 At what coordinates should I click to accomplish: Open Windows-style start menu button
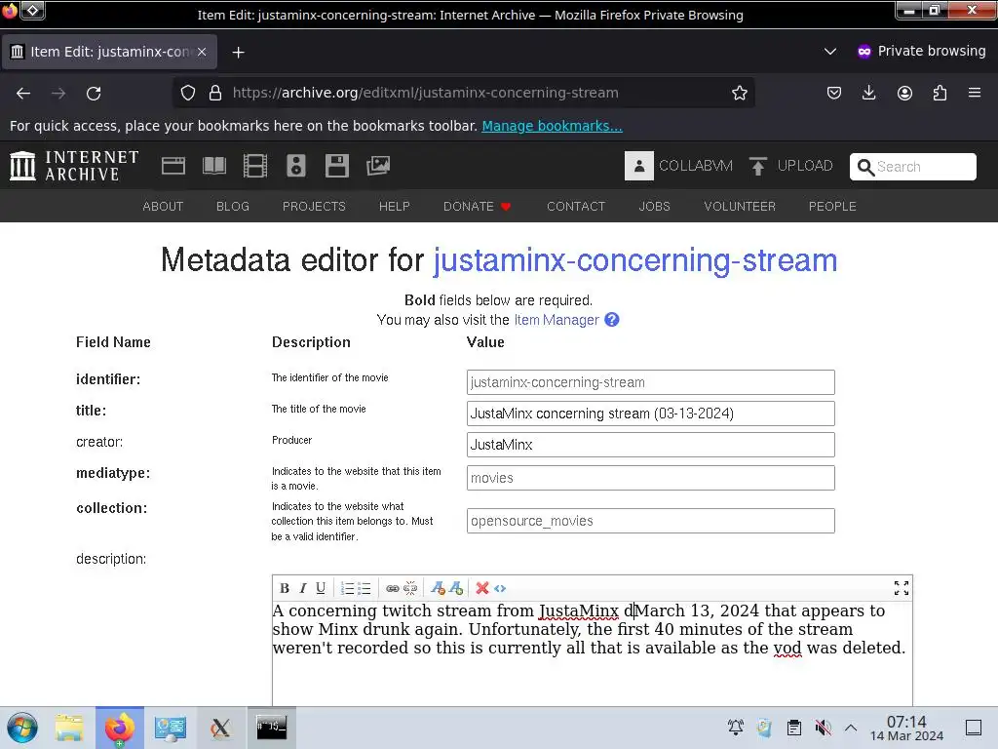click(x=22, y=728)
